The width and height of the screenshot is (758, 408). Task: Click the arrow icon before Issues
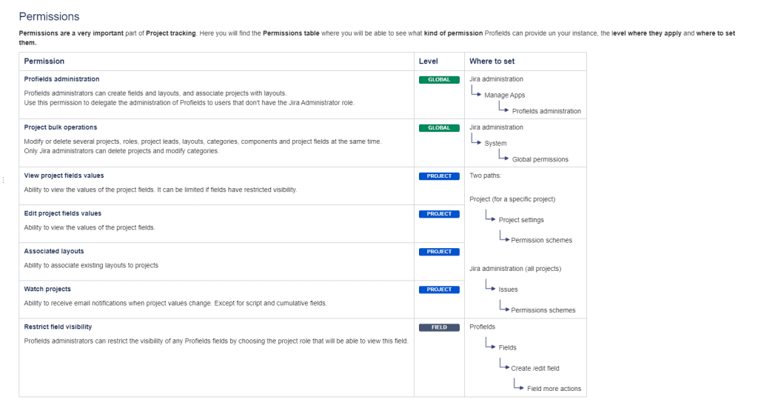(x=490, y=287)
